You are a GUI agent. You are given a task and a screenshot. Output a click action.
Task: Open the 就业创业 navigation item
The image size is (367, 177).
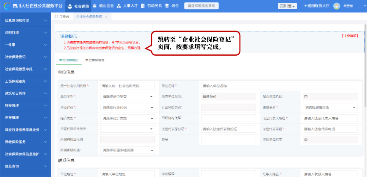pyautogui.click(x=102, y=6)
